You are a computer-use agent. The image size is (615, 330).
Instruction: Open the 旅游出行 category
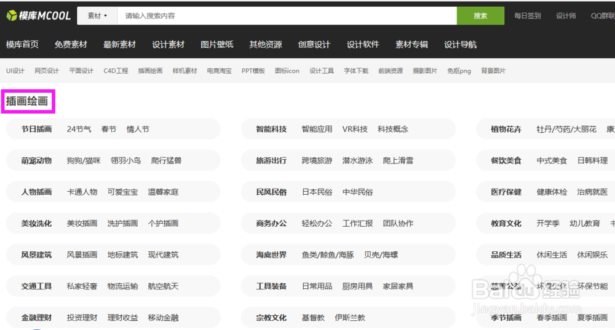point(271,160)
